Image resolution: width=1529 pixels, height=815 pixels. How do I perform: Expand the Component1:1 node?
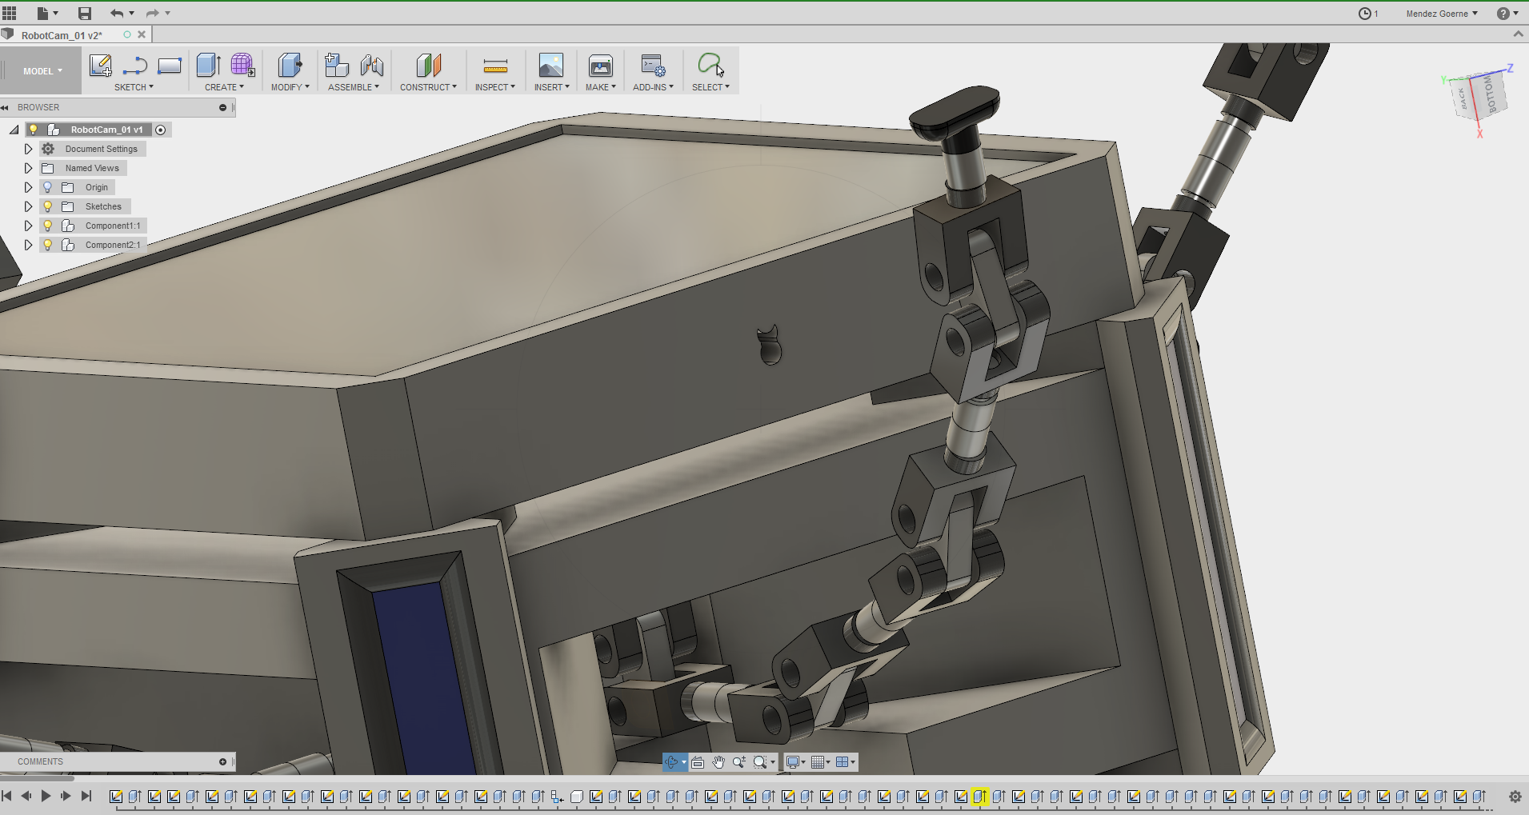click(28, 226)
